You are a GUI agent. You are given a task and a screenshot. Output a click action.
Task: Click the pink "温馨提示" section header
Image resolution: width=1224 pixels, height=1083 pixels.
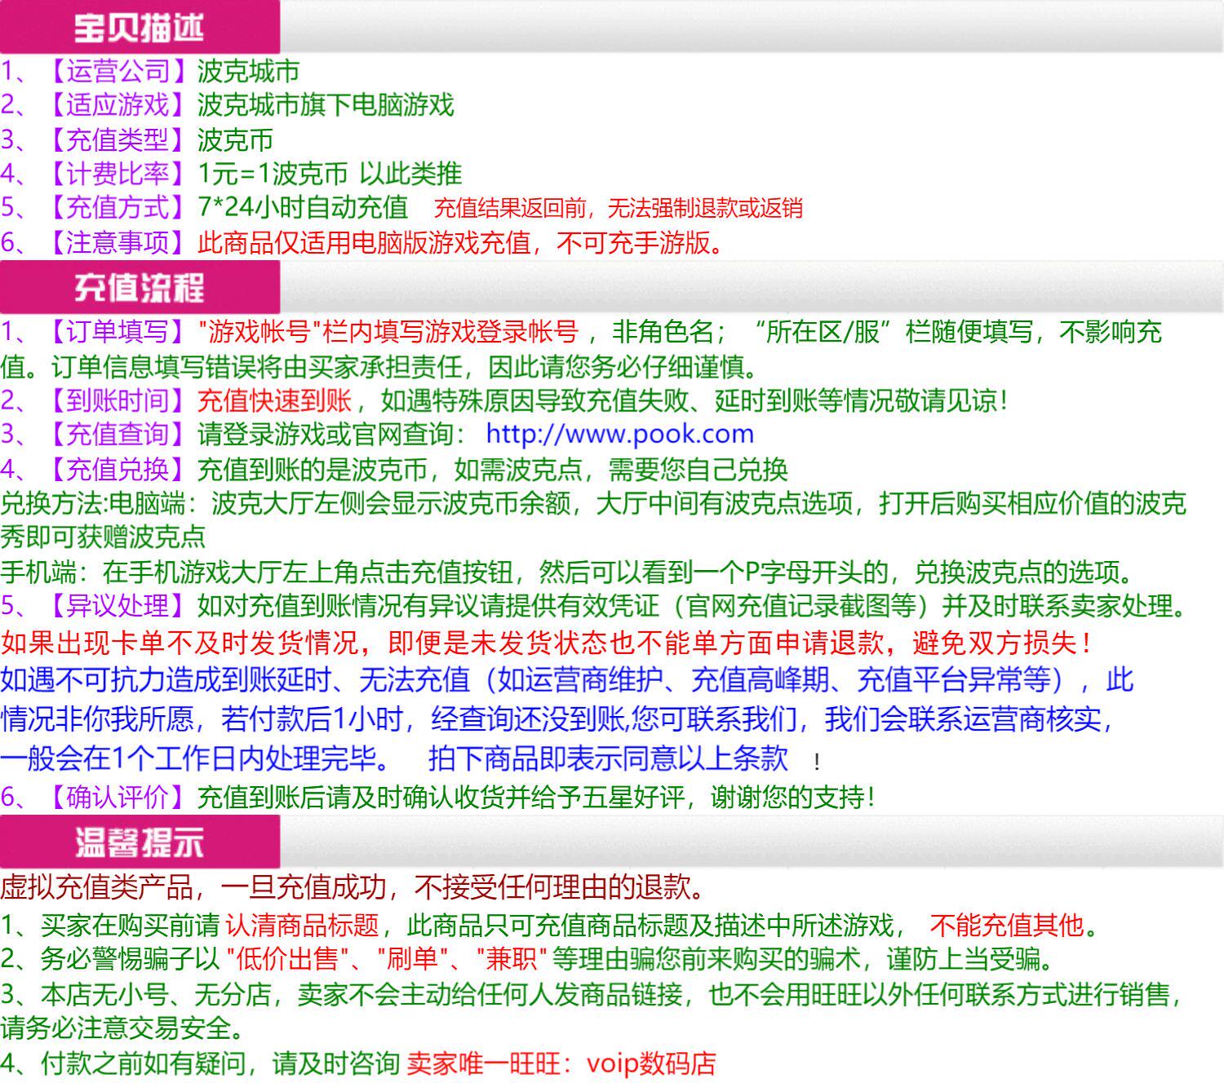click(x=140, y=842)
